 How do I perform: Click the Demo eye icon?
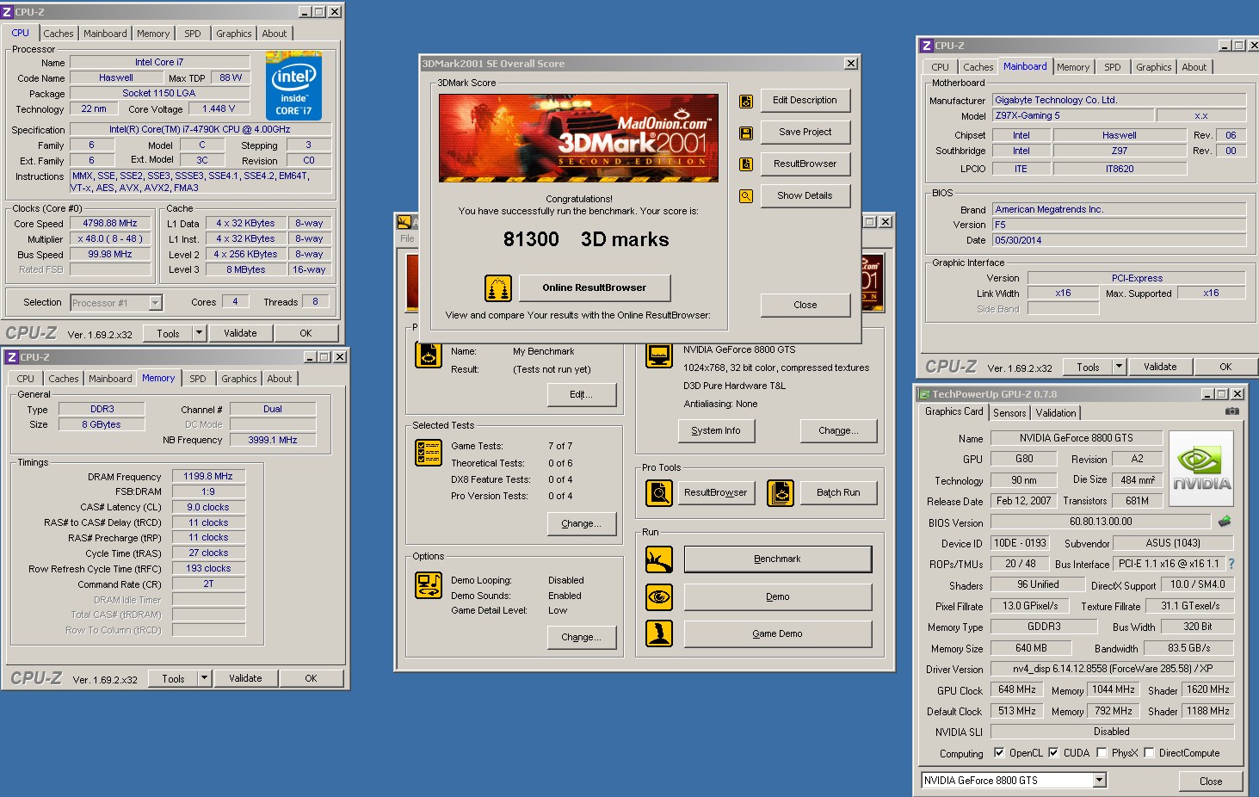pos(659,596)
